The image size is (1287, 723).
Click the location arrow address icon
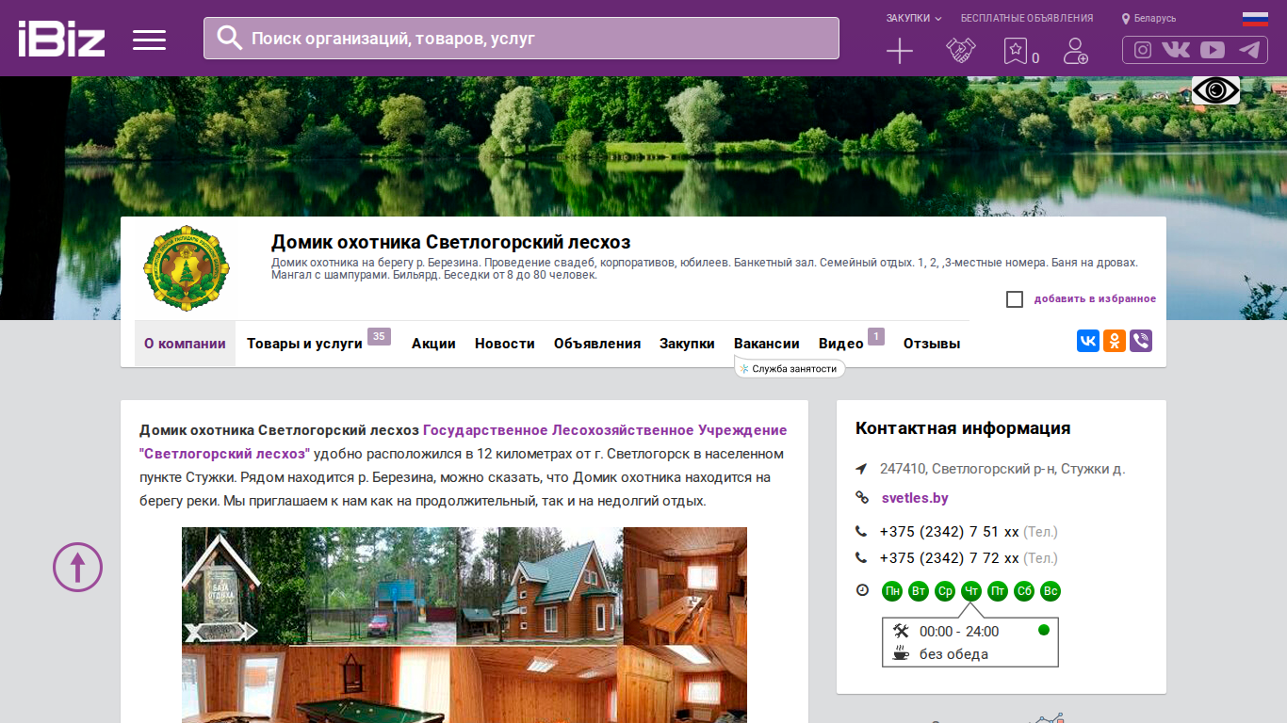coord(861,469)
